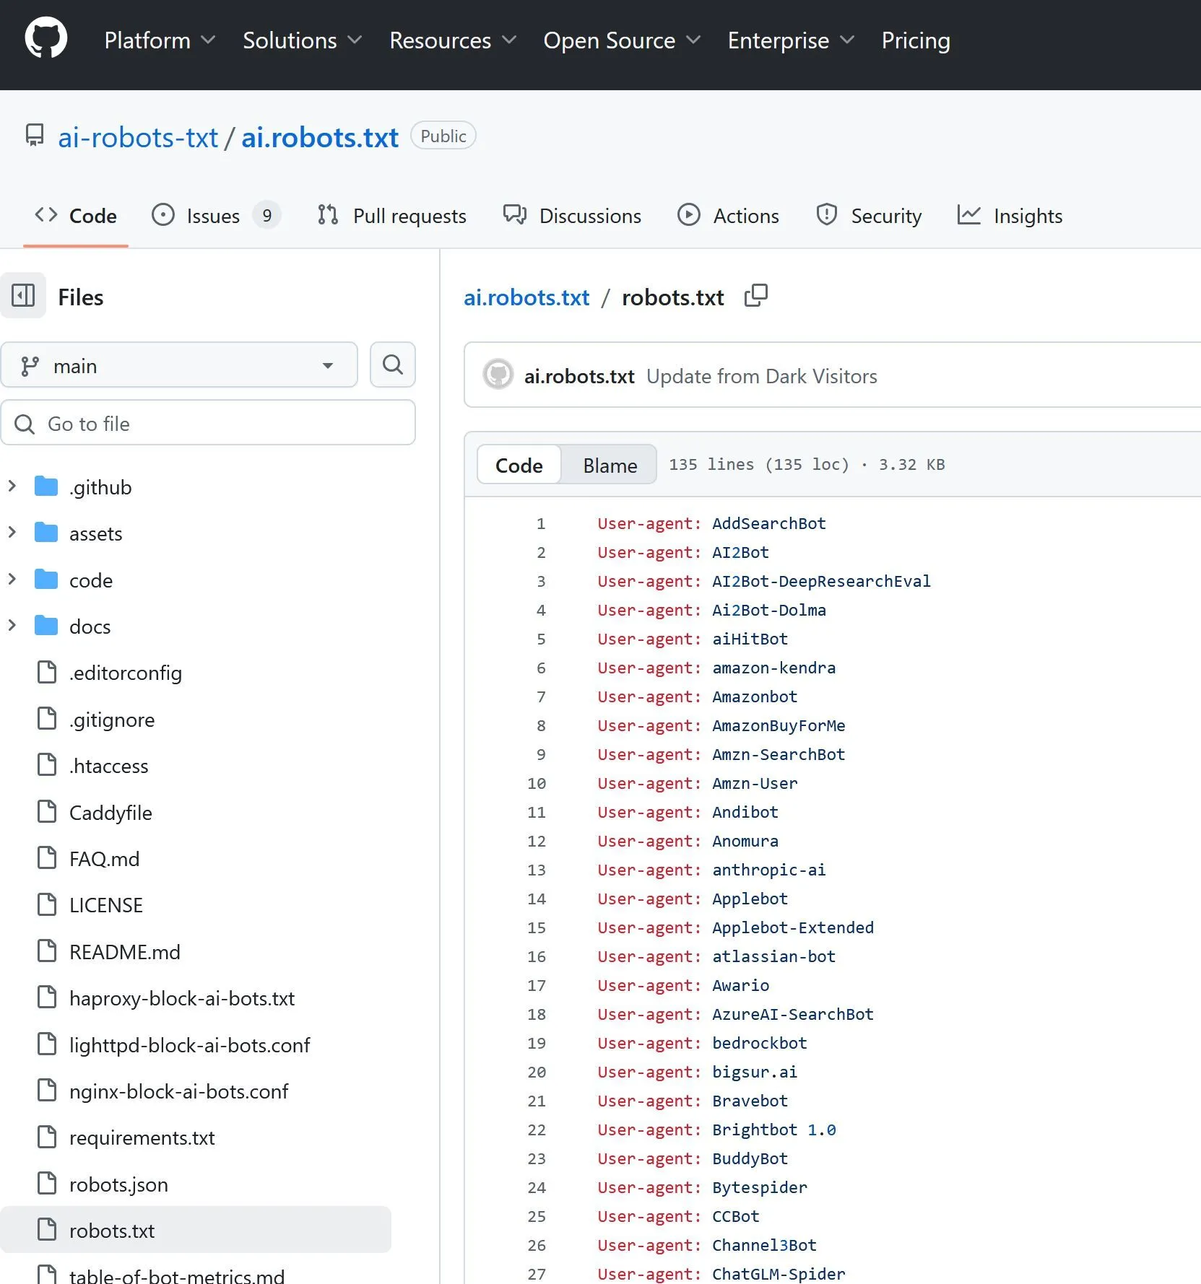
Task: Click the Security shield icon
Action: point(827,215)
